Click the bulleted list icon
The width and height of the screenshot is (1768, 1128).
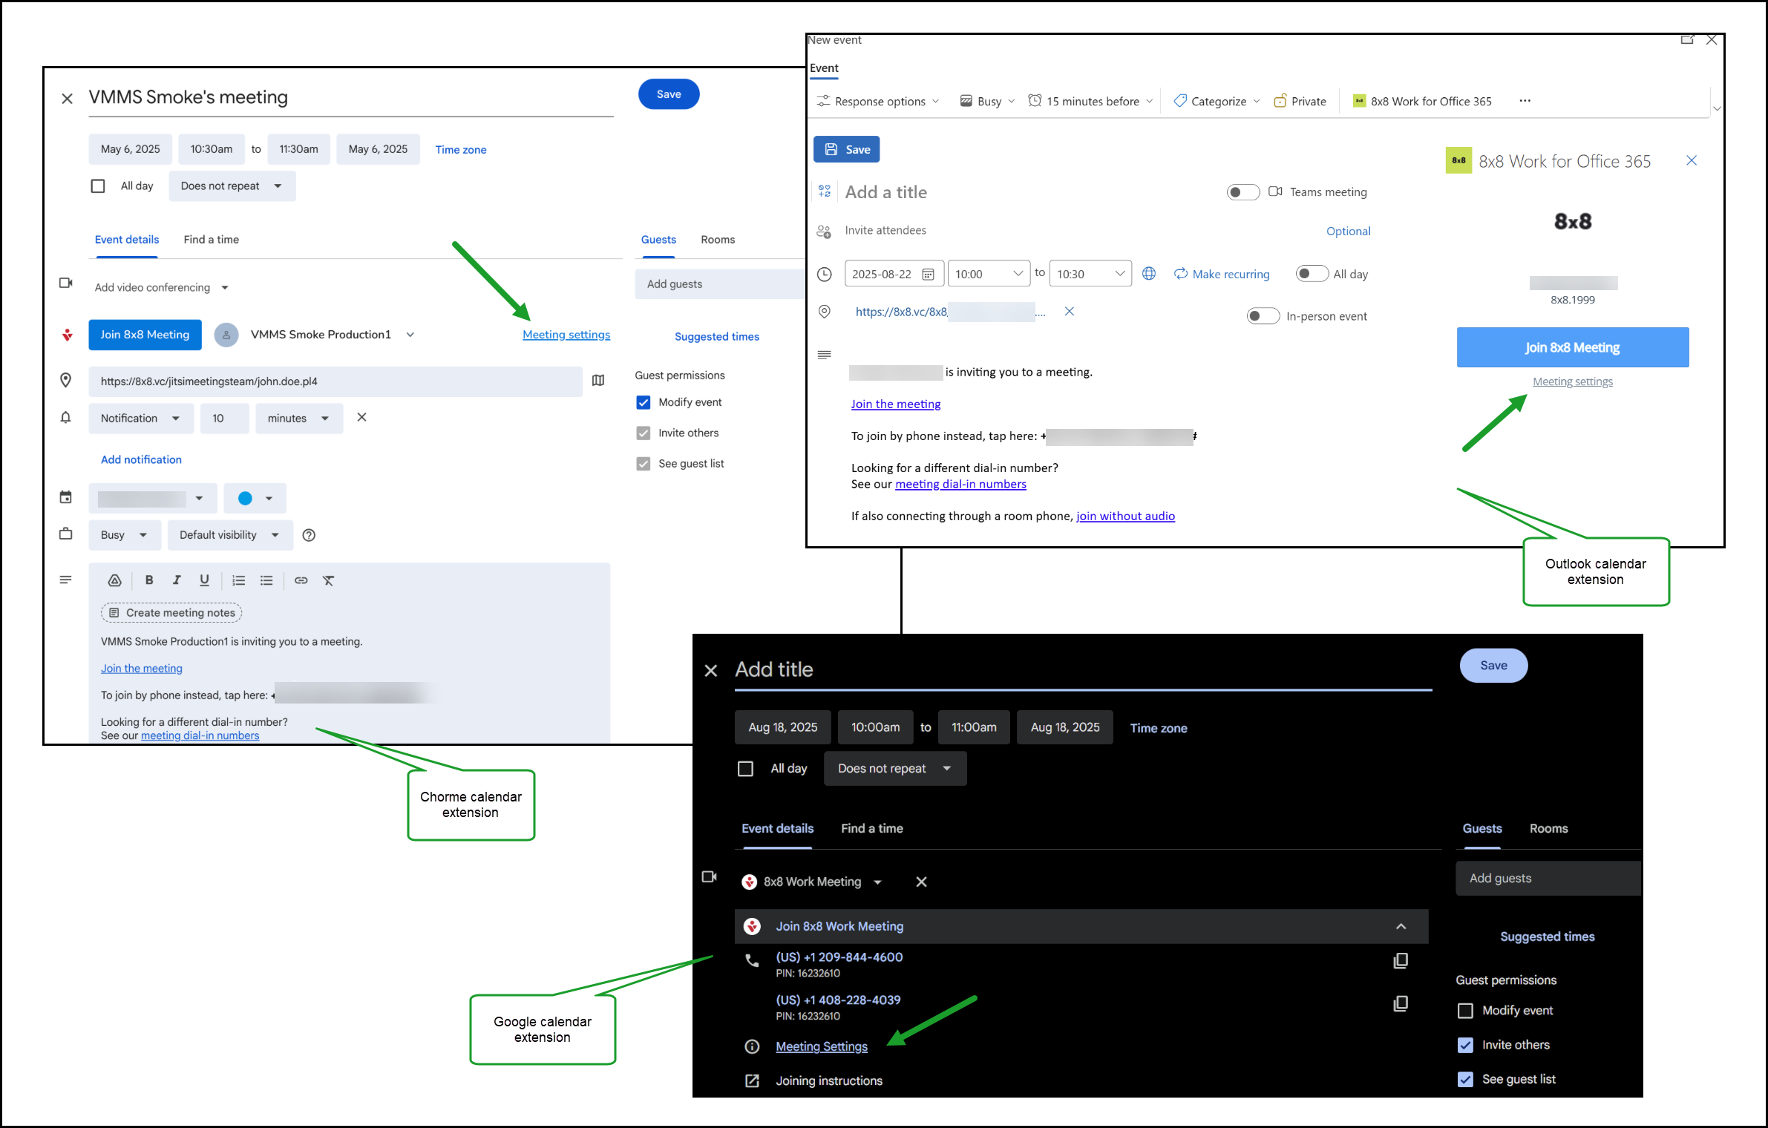pos(266,580)
